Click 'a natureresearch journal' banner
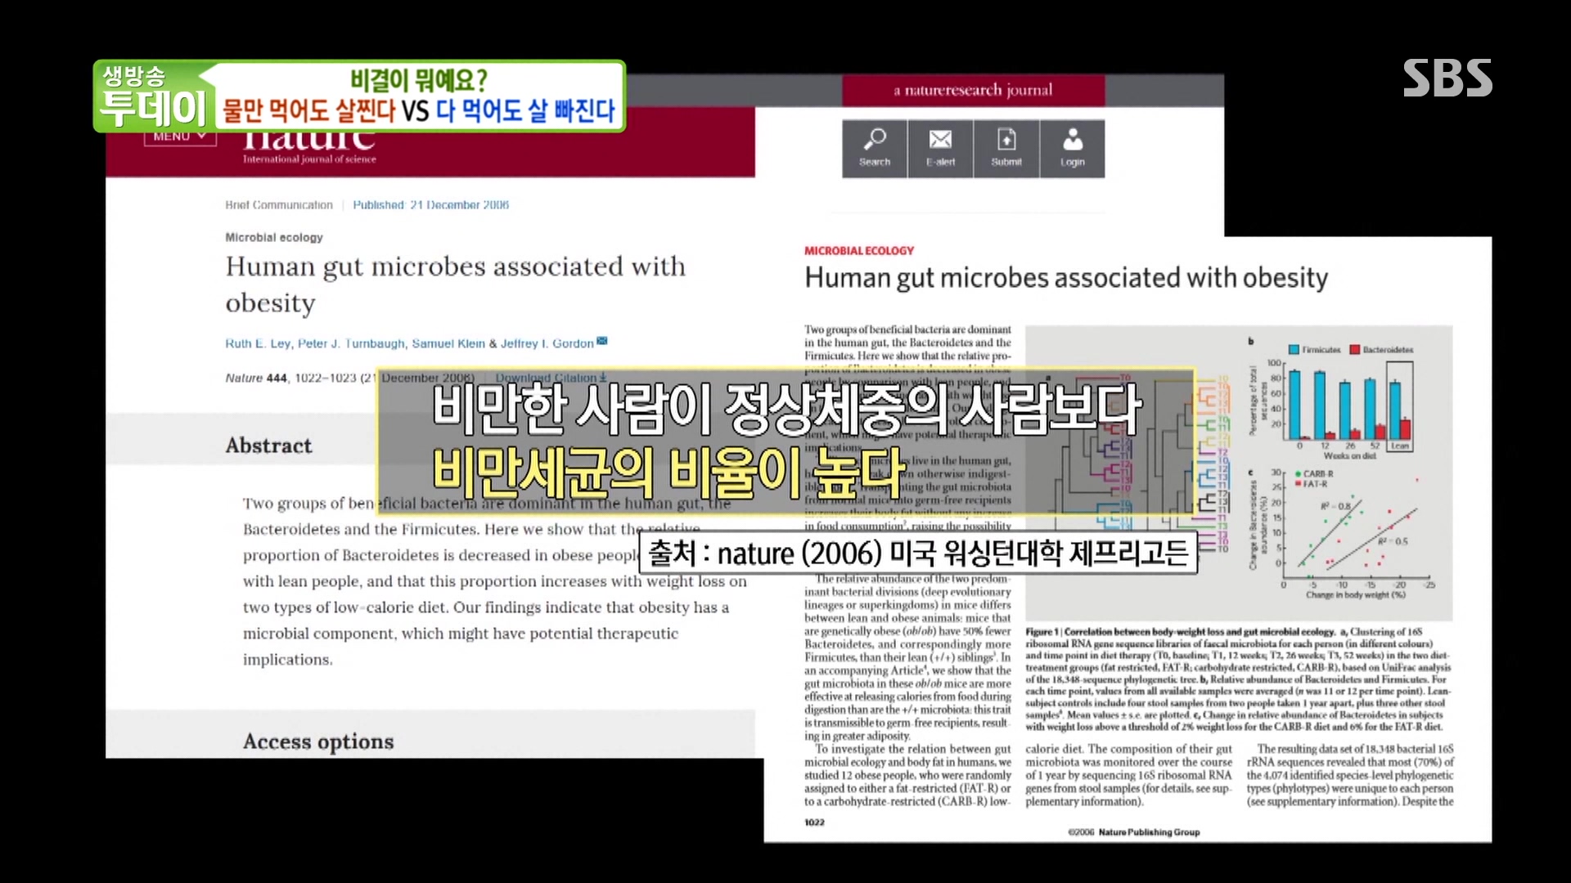Image resolution: width=1571 pixels, height=883 pixels. [973, 90]
